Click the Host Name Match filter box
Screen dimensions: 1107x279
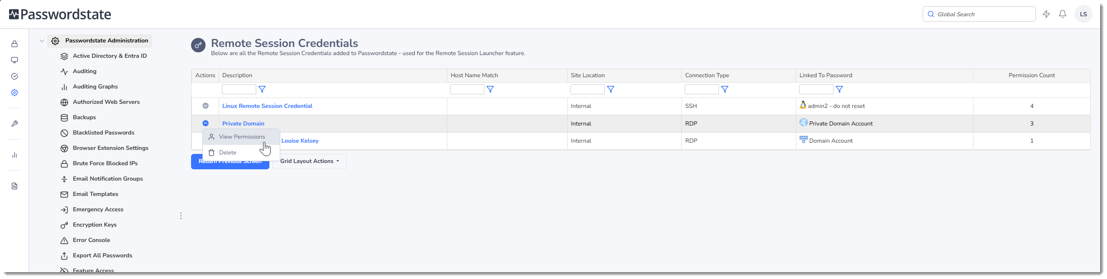pos(467,89)
